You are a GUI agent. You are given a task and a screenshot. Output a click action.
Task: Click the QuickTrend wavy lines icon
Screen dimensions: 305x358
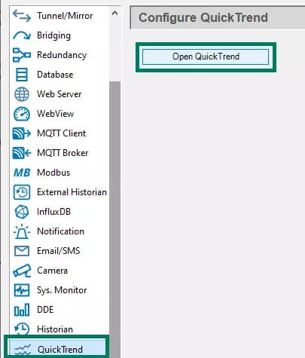pyautogui.click(x=23, y=350)
